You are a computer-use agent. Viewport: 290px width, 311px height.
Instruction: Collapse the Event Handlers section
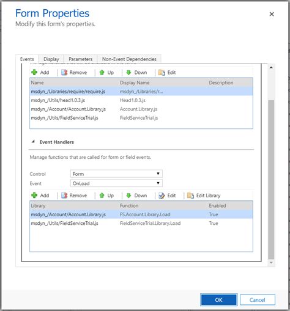(x=33, y=142)
